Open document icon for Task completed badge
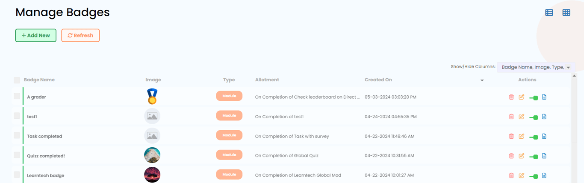The width and height of the screenshot is (584, 183). [544, 136]
